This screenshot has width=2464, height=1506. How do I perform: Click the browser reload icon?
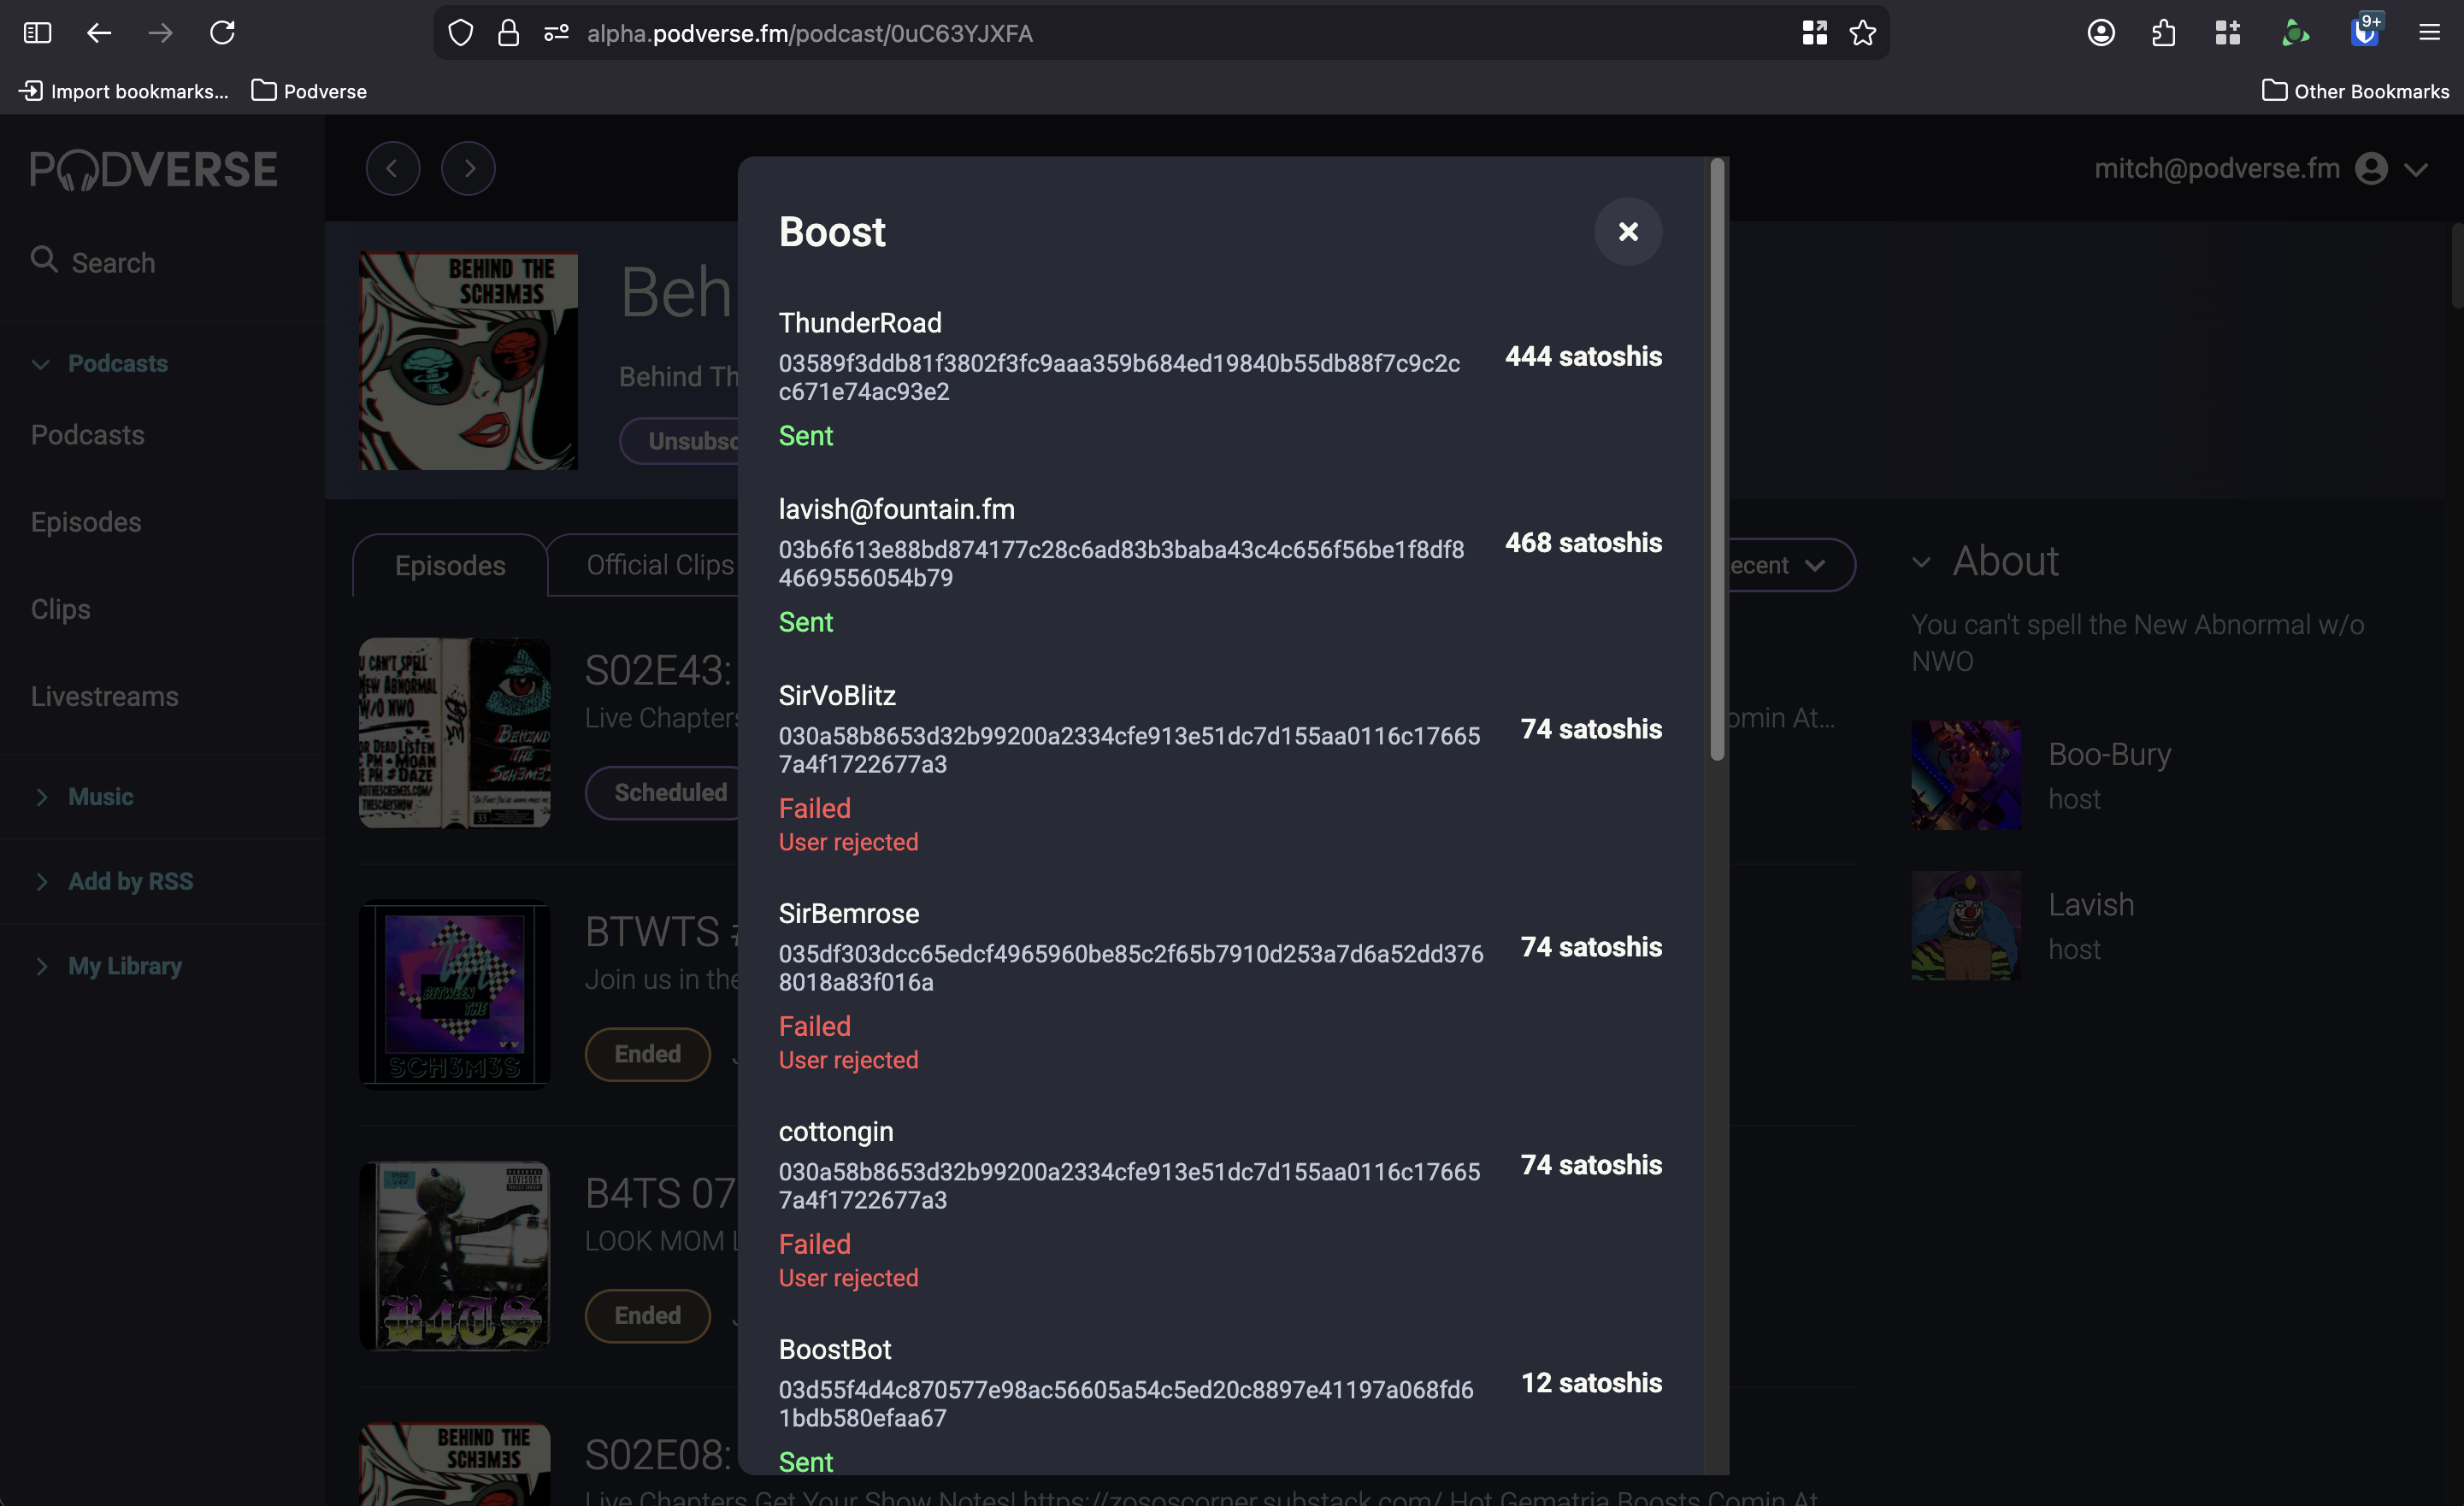[222, 33]
